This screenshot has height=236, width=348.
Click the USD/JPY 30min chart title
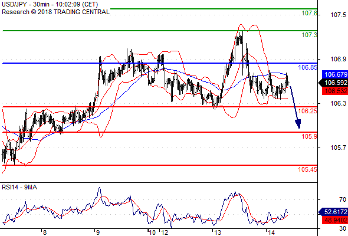50,4
